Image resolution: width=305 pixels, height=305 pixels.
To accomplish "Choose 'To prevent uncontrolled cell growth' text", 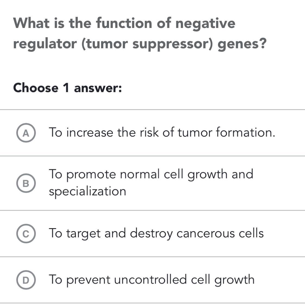I will click(x=152, y=280).
